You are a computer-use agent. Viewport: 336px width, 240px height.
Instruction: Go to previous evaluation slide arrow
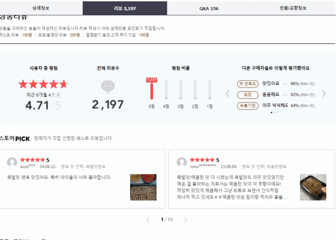coord(228,94)
